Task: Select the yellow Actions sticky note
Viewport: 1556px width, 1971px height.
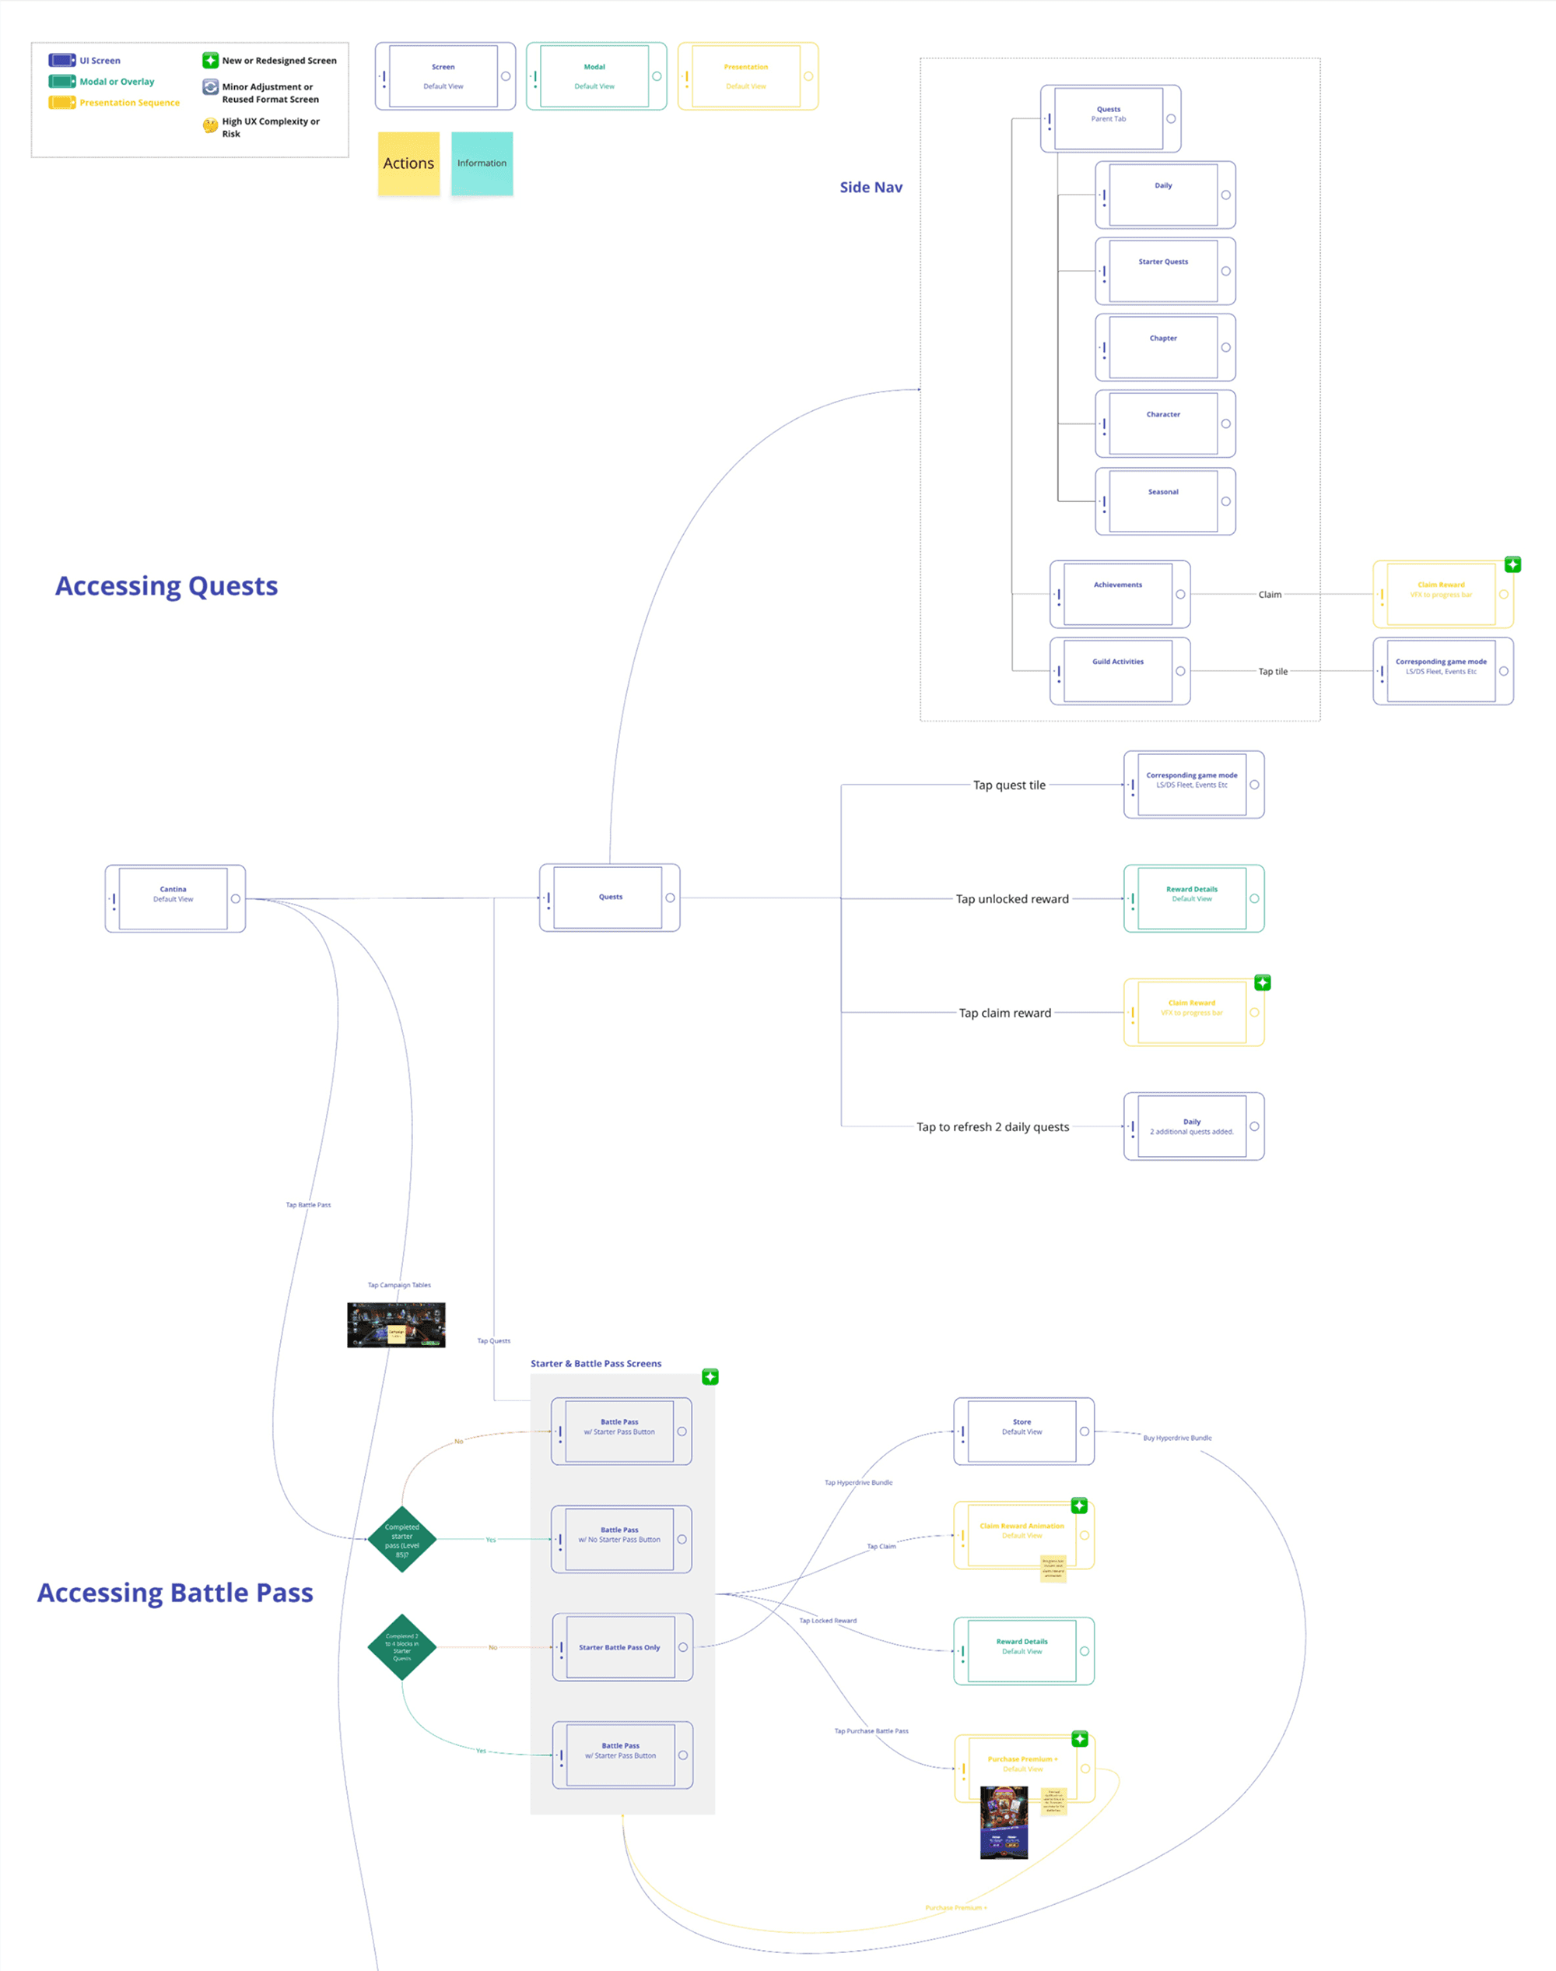Action: pos(409,163)
